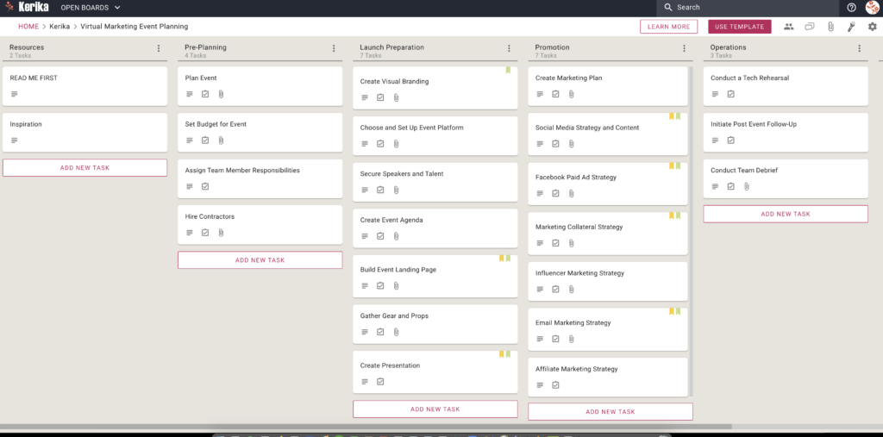Open the Influencer Marketing Strategy card
883x437 pixels.
click(x=608, y=281)
